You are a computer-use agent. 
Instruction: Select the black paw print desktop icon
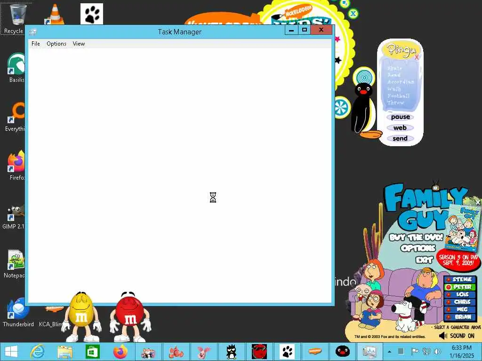click(x=92, y=14)
